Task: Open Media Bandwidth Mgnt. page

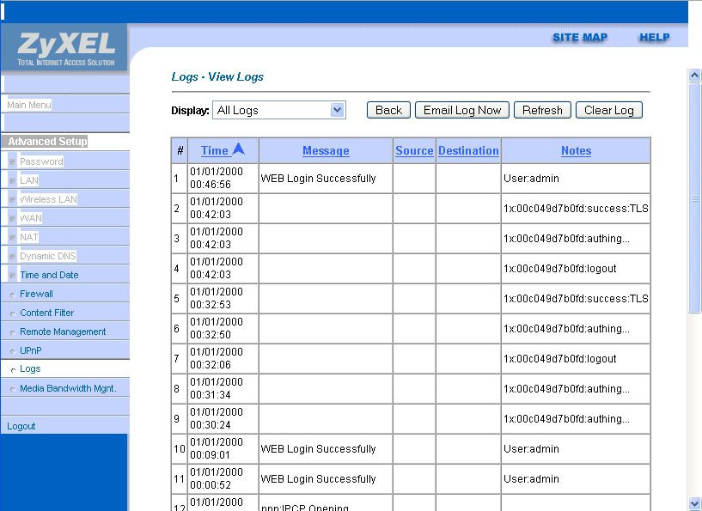Action: [x=68, y=388]
